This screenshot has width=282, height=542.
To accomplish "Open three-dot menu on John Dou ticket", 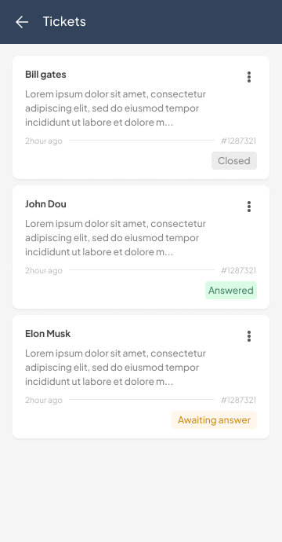I will tap(249, 207).
